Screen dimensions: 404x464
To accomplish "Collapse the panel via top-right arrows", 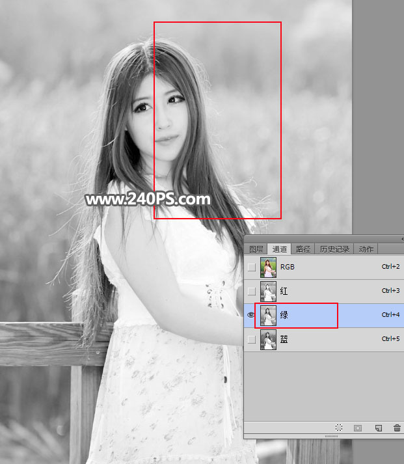I will tap(401, 239).
